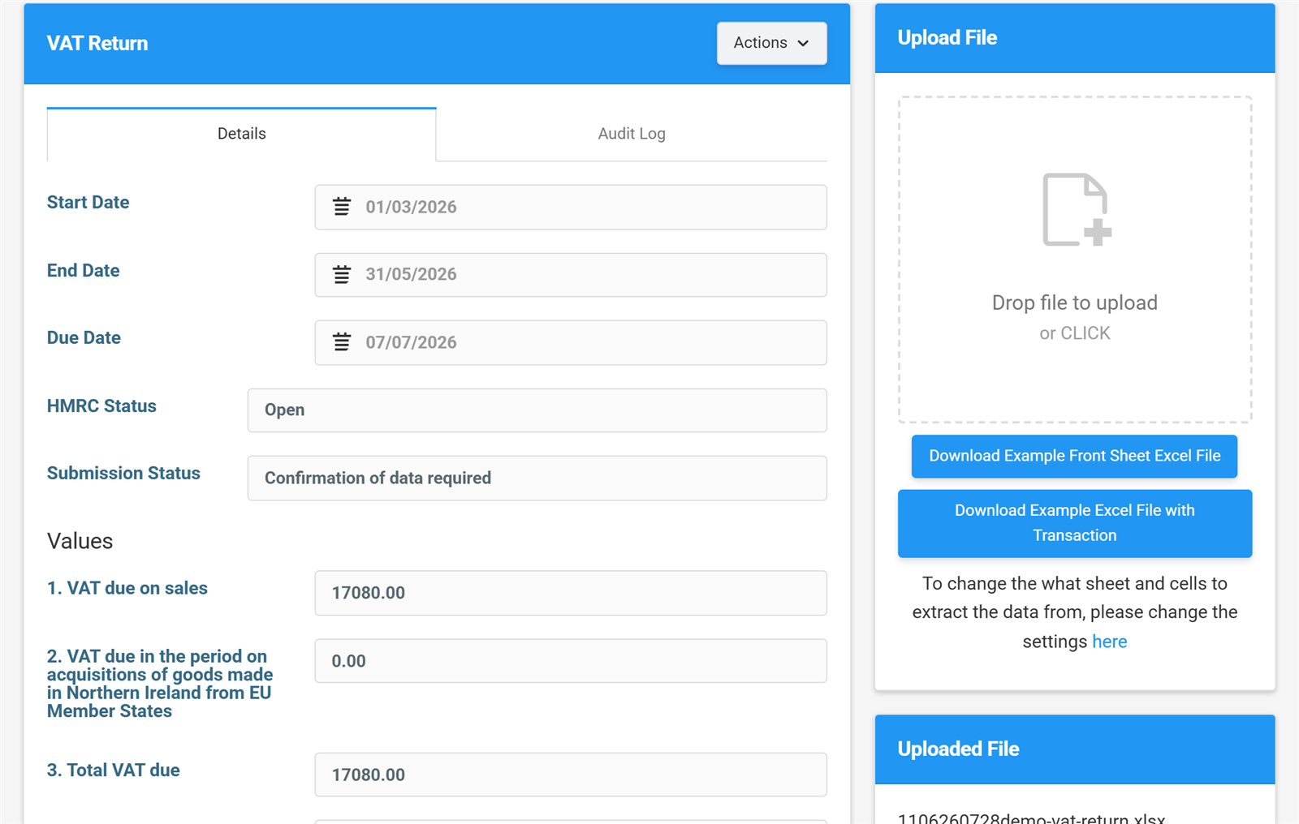Click the EU acquisitions VAT field 0.00

(x=571, y=661)
